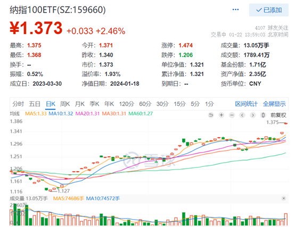This screenshot has height=227, width=295.
Task: Click the 资产净值 value 2.35亿
Action: click(258, 74)
